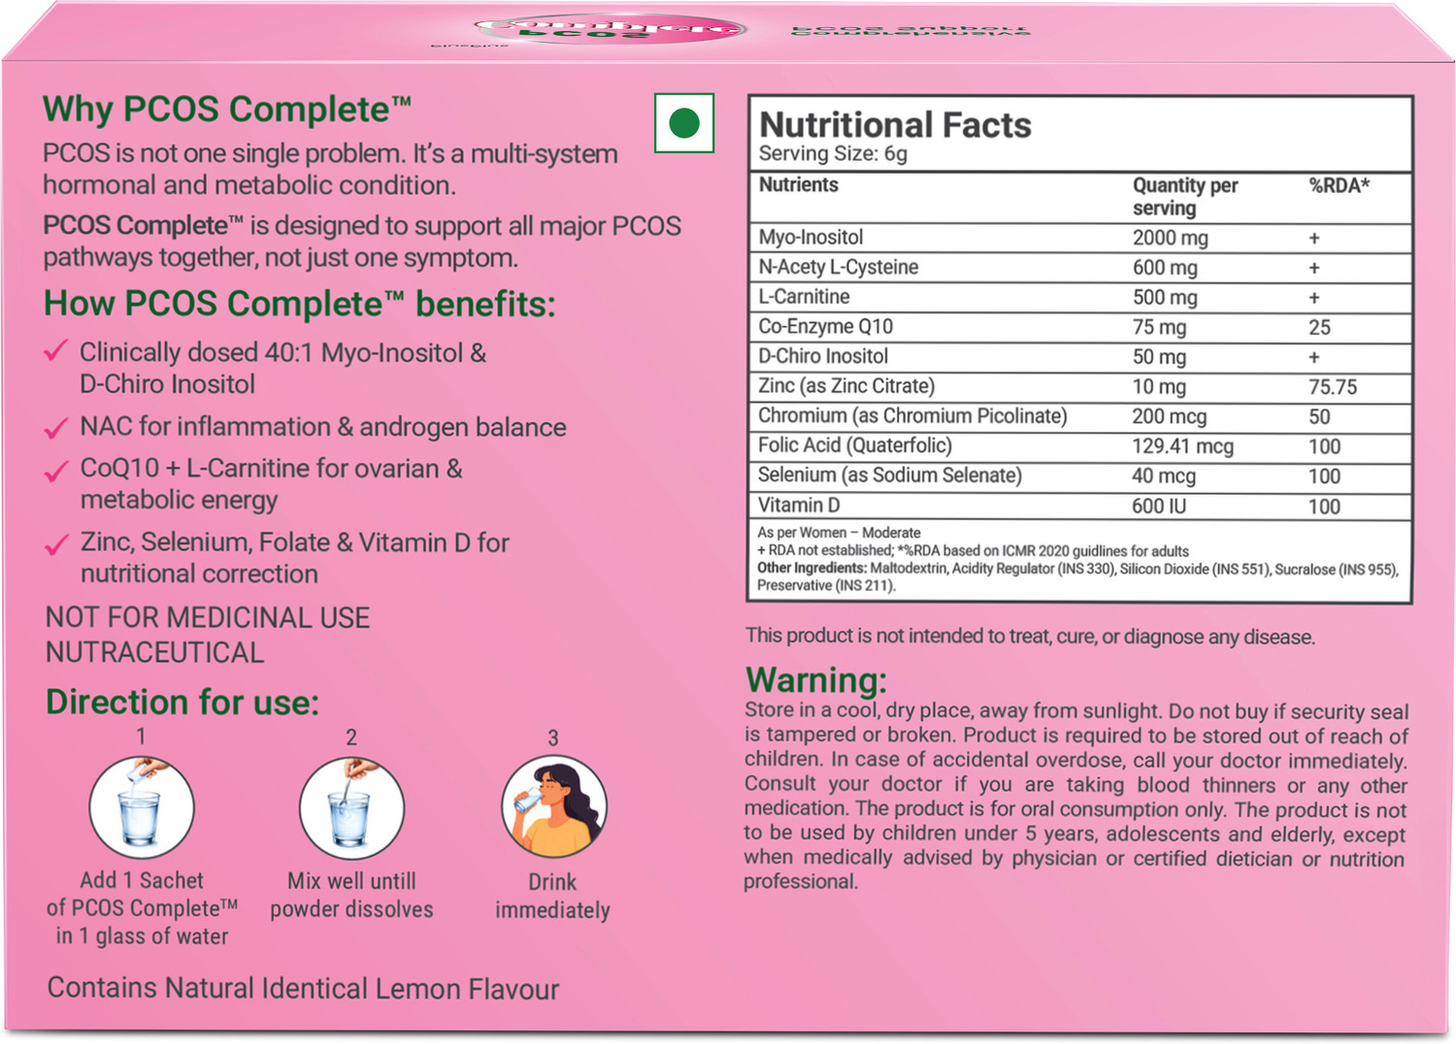Select the 'Mix well untill powder dissolves' caption

point(351,895)
